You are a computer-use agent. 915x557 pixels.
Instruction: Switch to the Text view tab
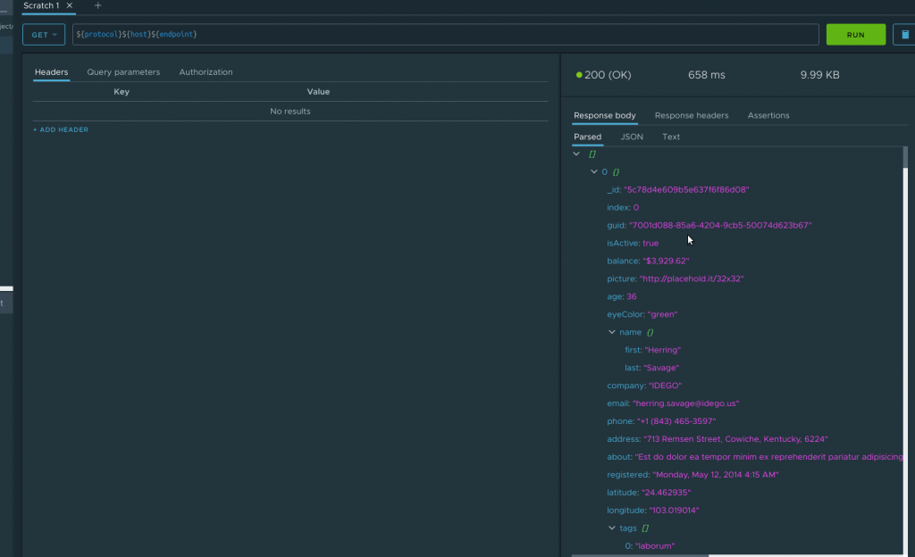(x=670, y=137)
